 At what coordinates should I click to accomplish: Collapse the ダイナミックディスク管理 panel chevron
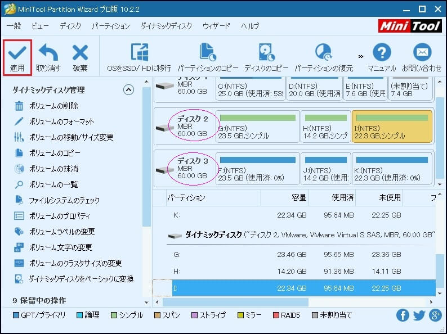click(128, 90)
